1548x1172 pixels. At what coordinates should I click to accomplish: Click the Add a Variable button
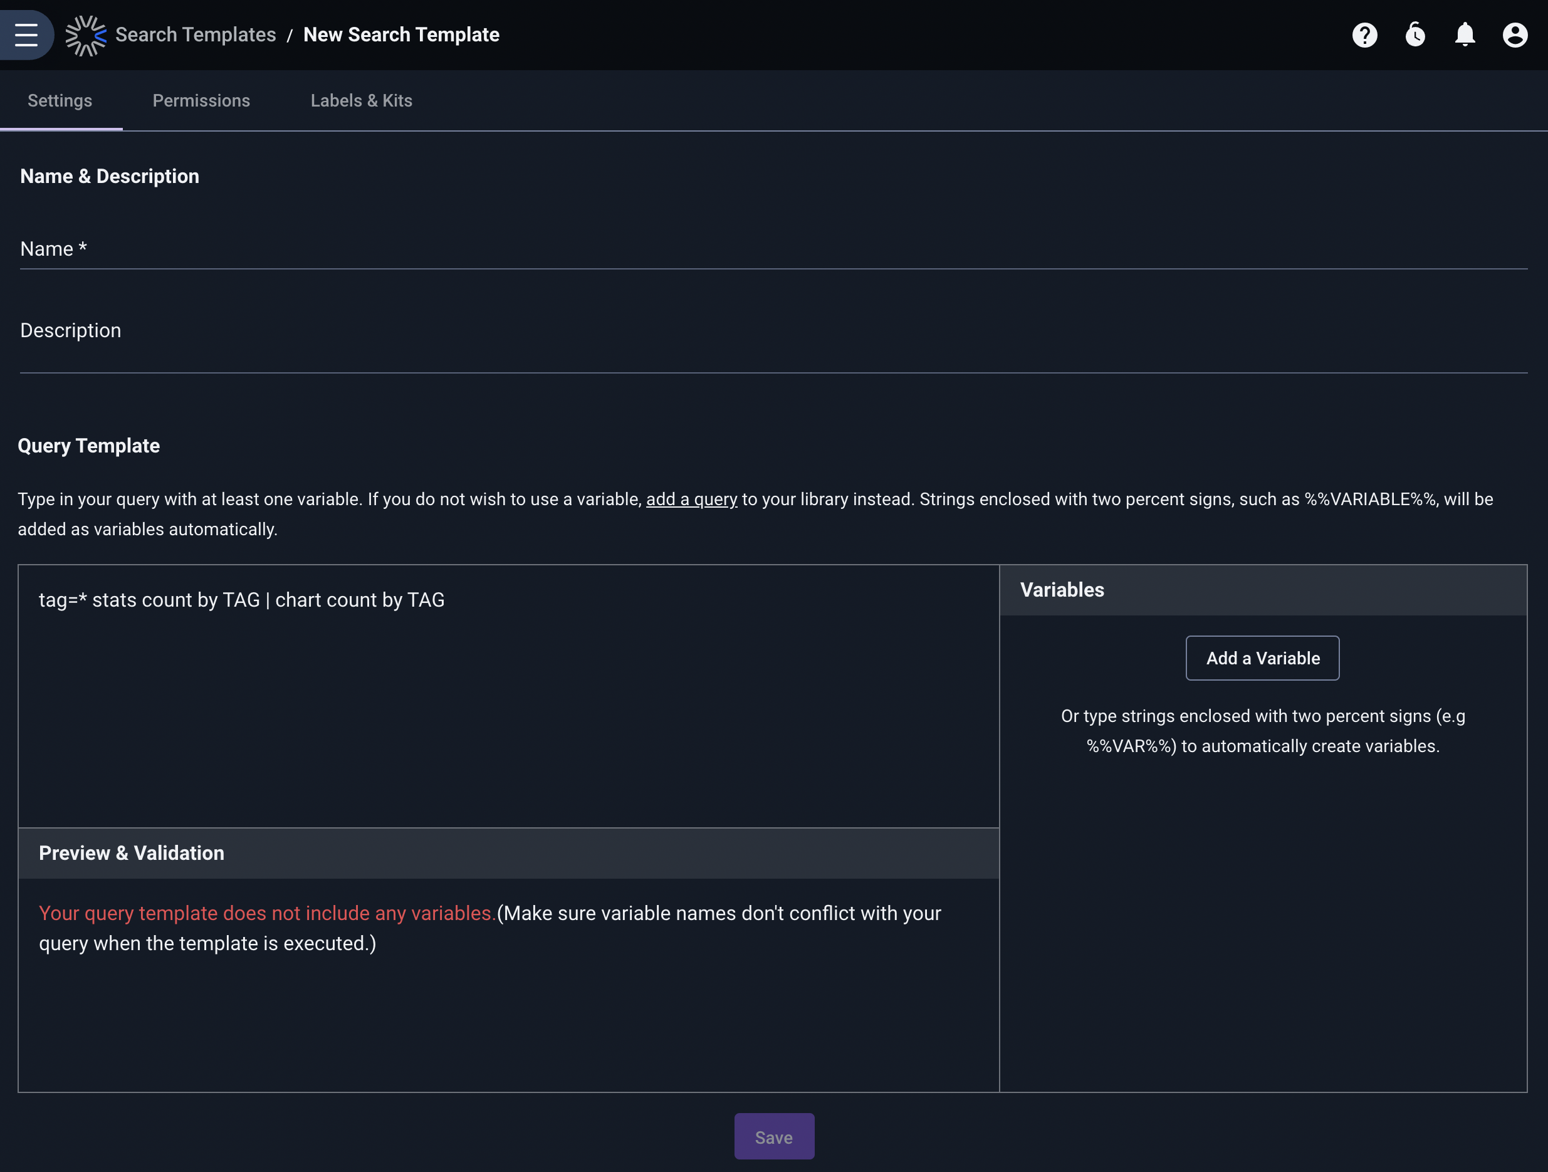click(x=1262, y=657)
